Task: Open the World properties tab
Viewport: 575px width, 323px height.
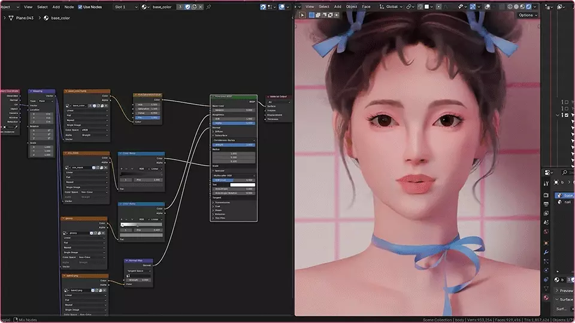Action: point(546,231)
